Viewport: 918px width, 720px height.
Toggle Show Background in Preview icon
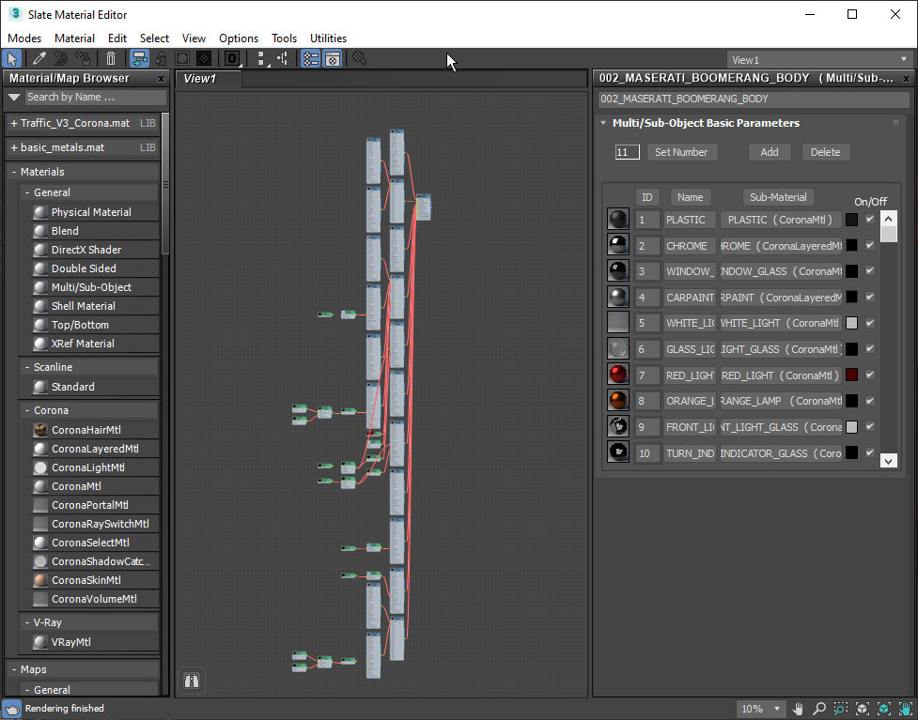coord(204,58)
